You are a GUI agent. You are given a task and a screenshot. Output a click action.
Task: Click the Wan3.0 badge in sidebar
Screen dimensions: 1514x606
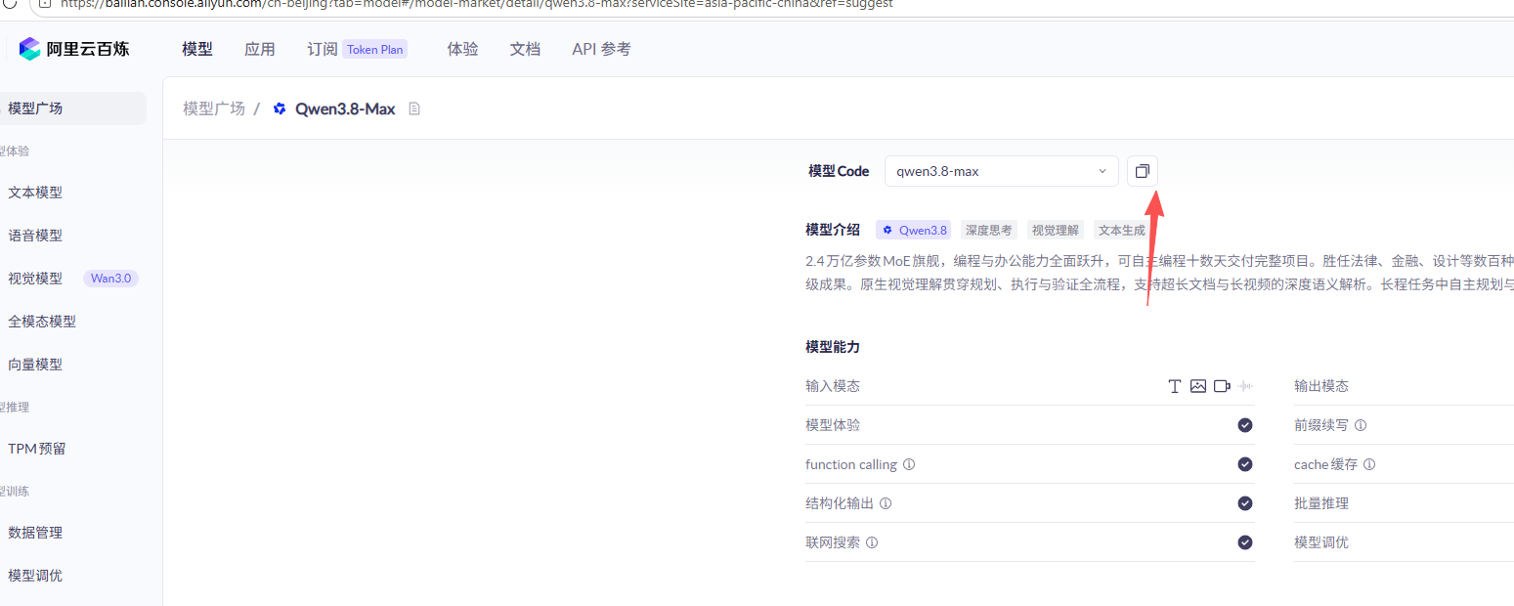click(x=111, y=279)
